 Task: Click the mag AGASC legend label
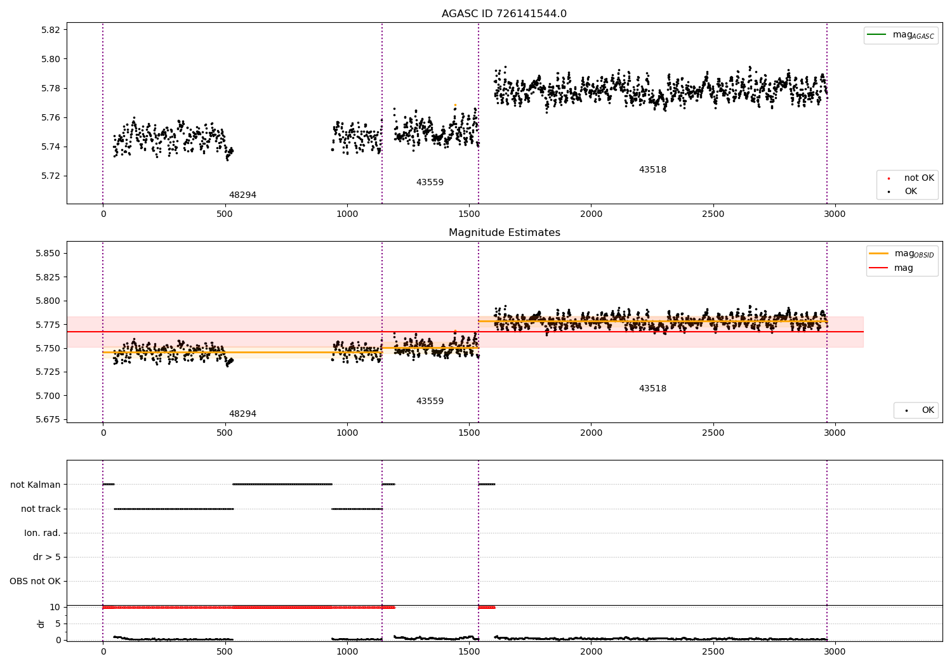(913, 35)
